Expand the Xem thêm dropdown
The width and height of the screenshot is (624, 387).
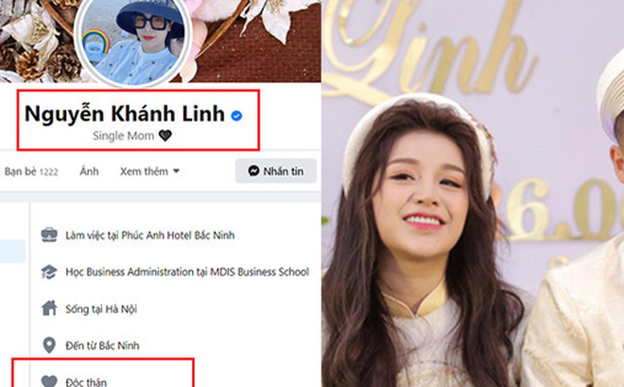(149, 171)
